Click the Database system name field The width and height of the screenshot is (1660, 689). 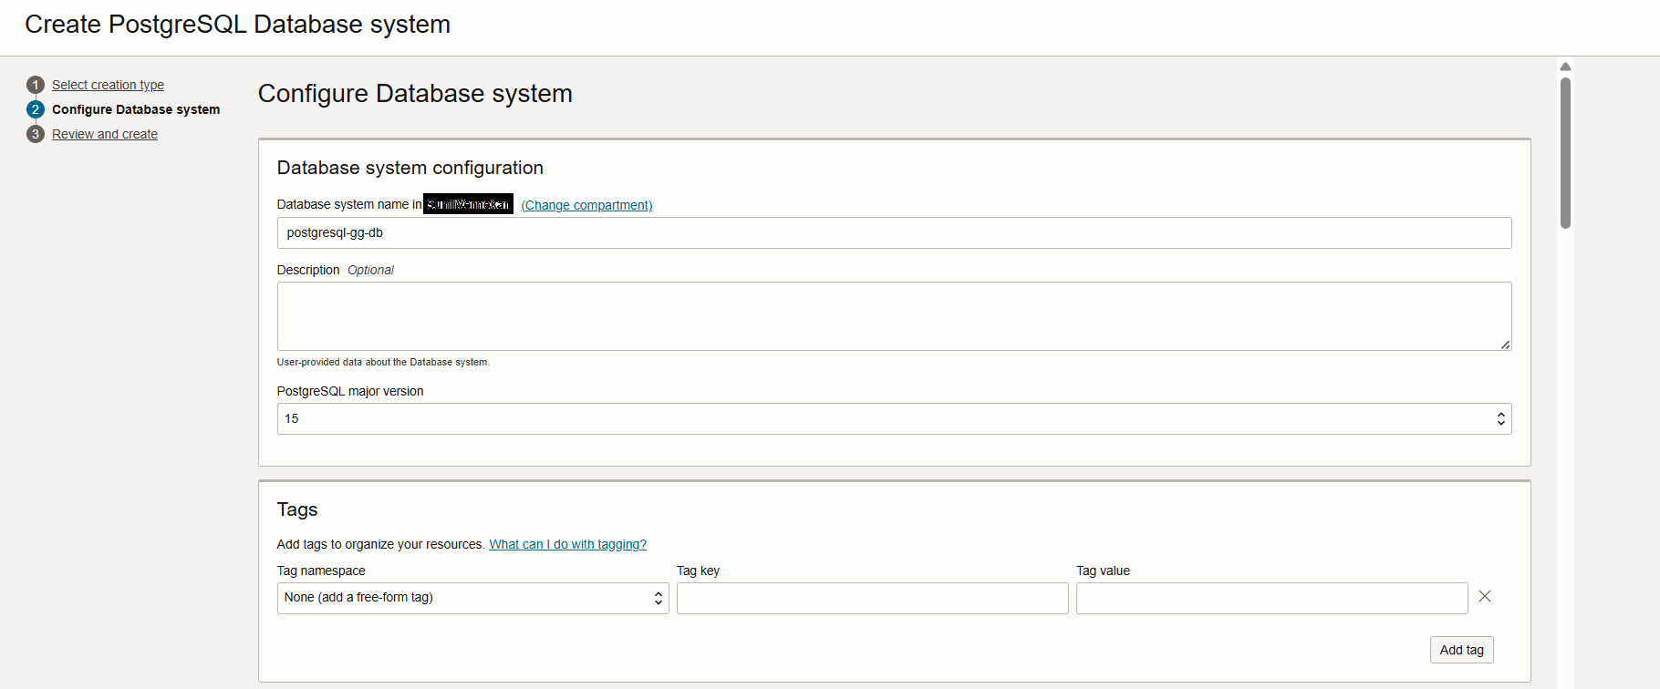(894, 233)
